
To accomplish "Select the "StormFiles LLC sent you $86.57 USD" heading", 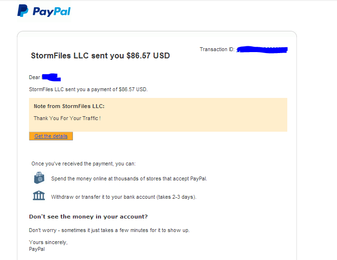I will (x=100, y=55).
